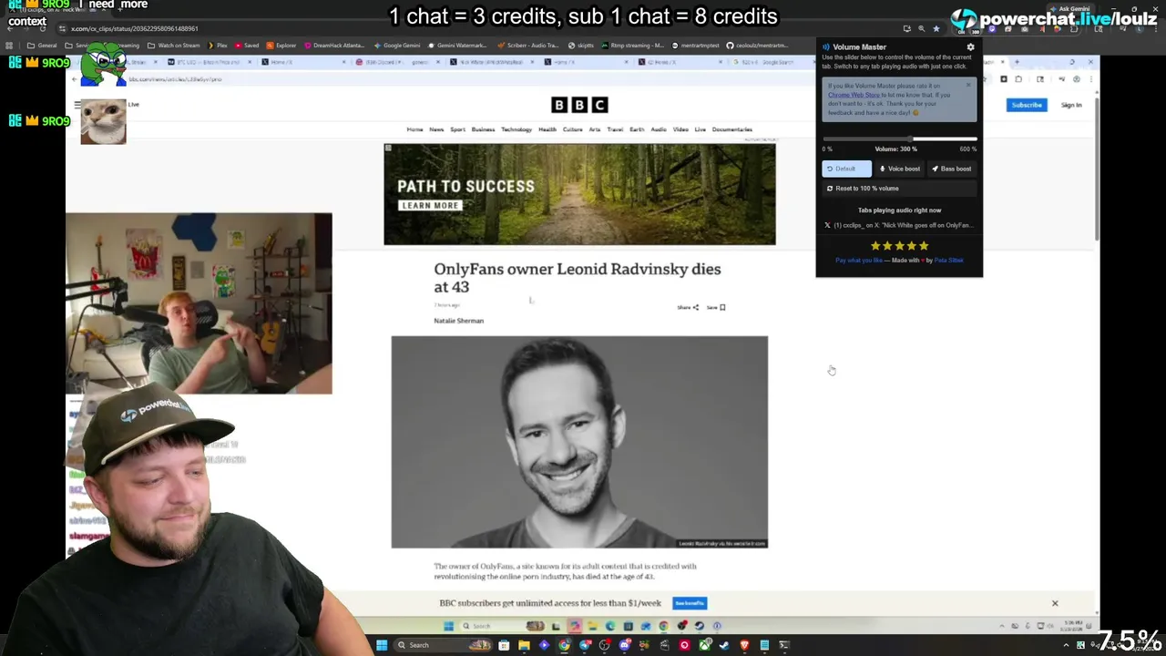The width and height of the screenshot is (1166, 656).
Task: Open the Gemini Watermark bookmark
Action: coord(457,45)
